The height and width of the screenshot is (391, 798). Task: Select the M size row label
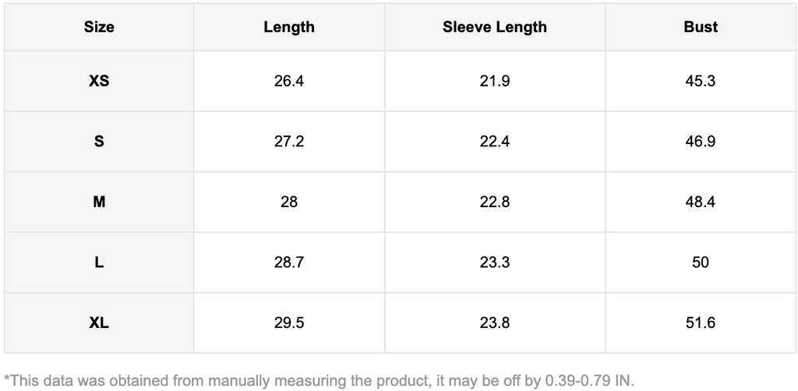99,202
